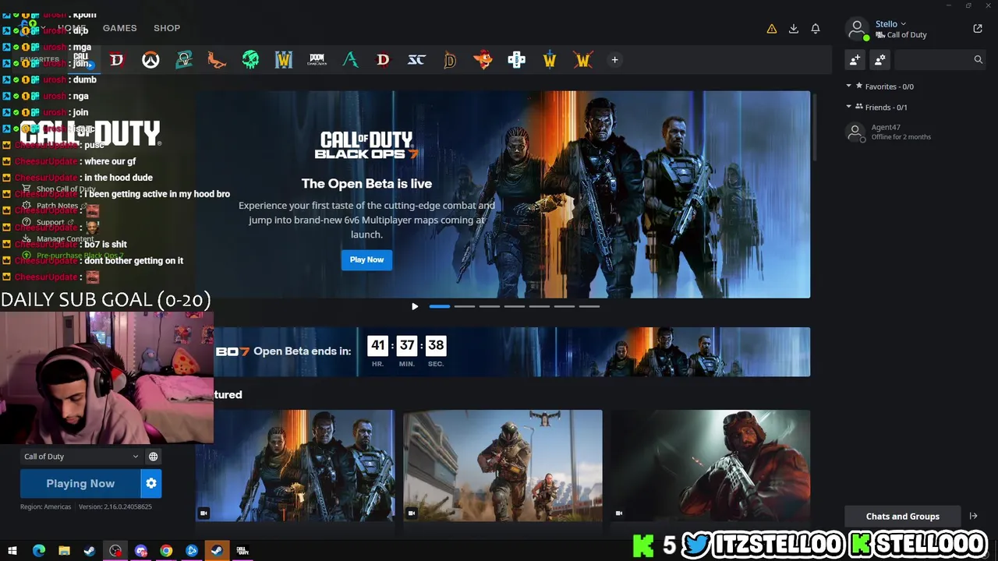Click the friends search magnifier icon
Viewport: 998px width, 561px height.
(x=978, y=59)
